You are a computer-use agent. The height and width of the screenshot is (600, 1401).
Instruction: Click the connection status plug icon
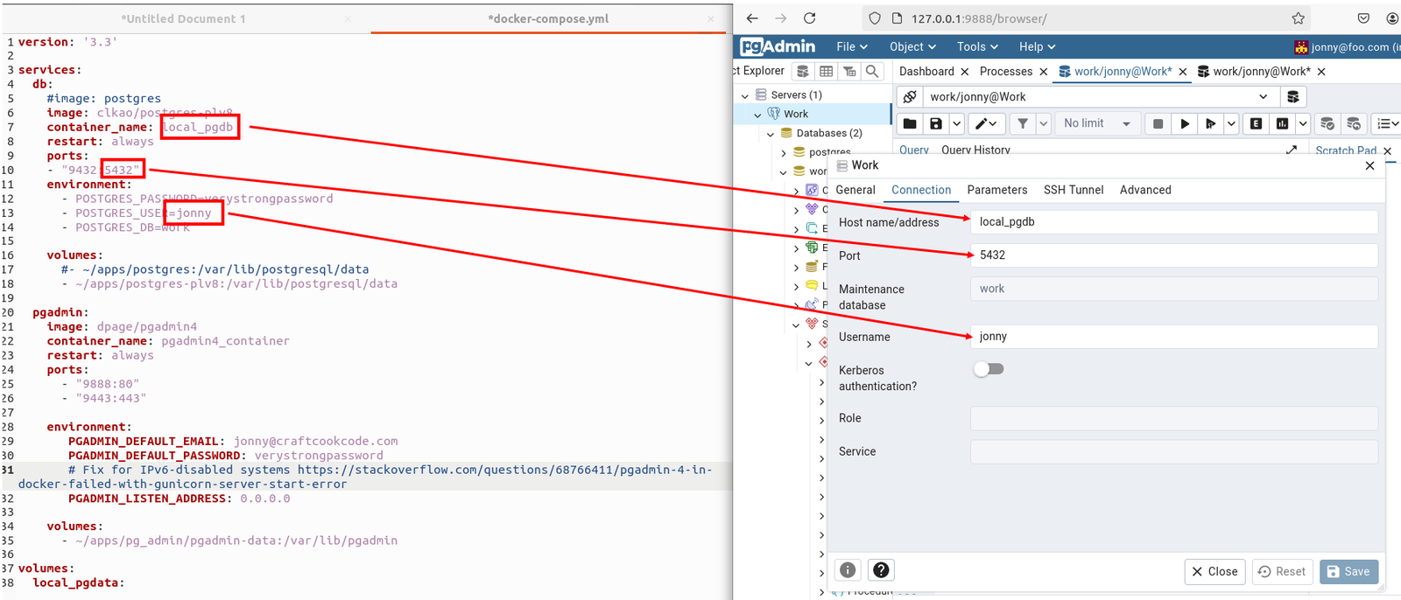(910, 97)
